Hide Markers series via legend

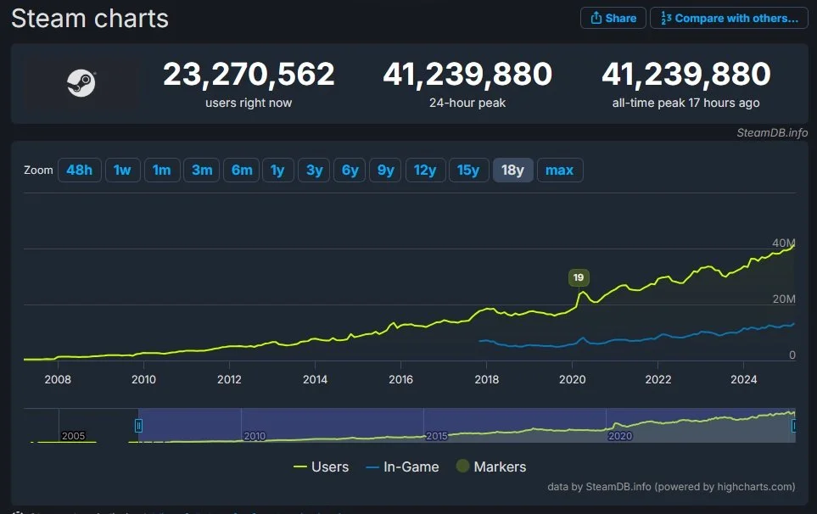coord(491,467)
